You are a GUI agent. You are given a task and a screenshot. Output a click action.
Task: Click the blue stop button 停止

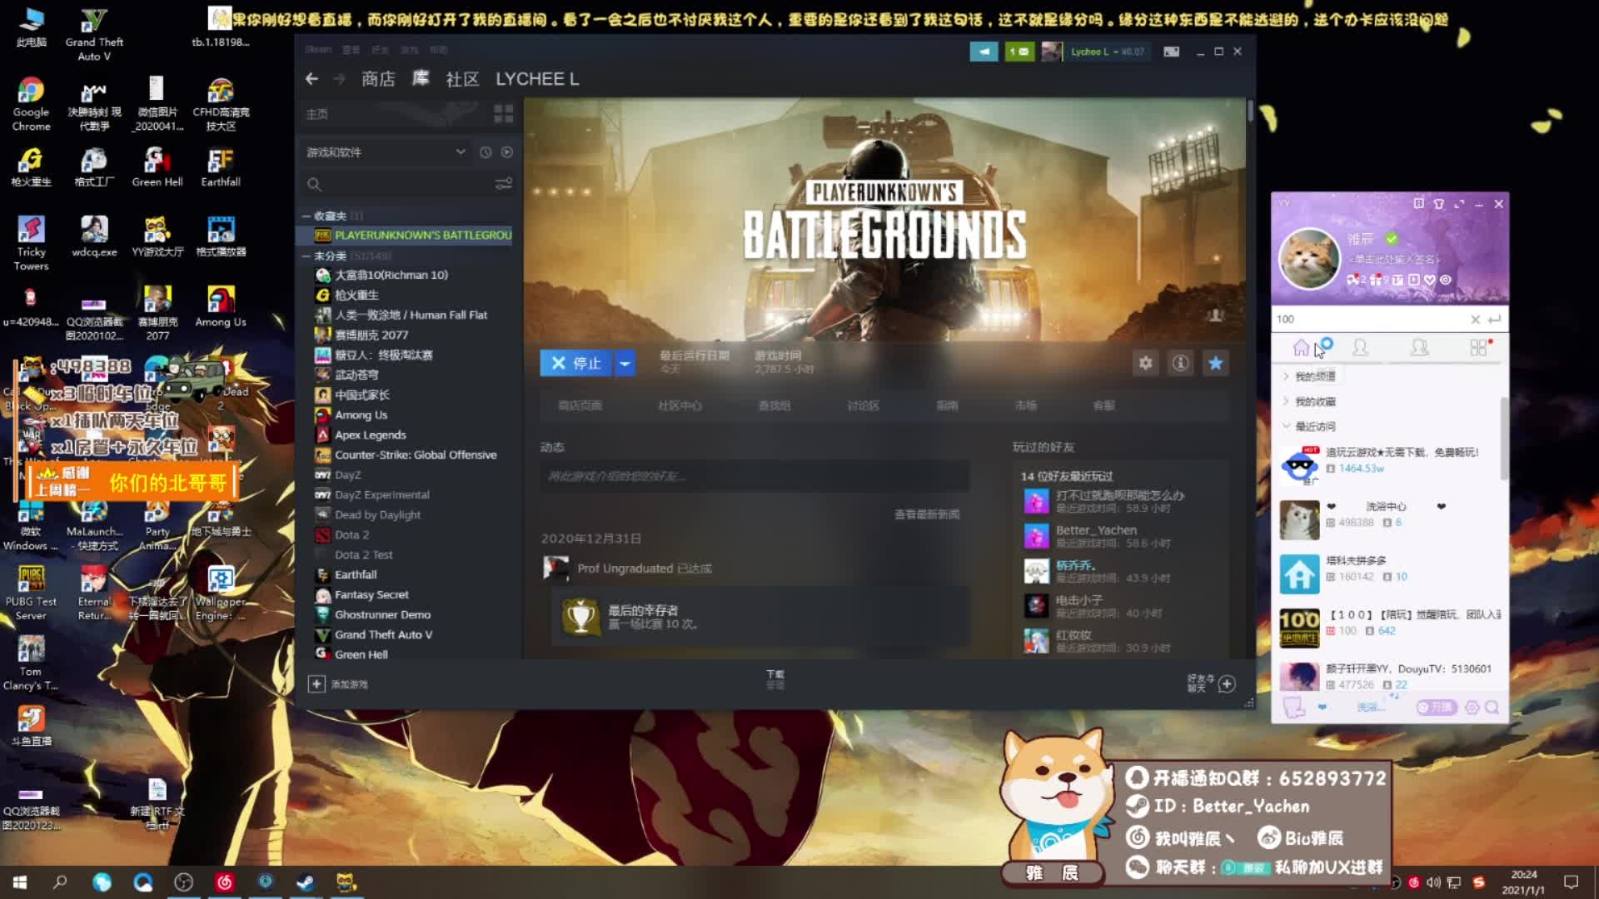coord(576,363)
